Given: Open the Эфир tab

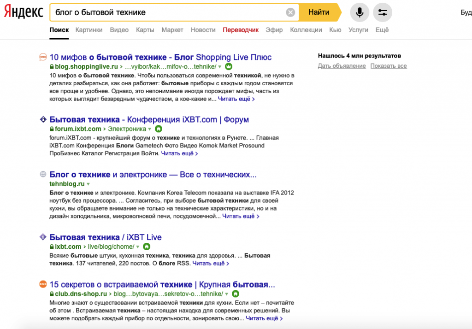Looking at the screenshot, I should tap(274, 30).
